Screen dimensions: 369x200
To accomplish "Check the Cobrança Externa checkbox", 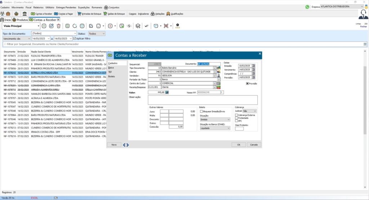I will tap(236, 115).
